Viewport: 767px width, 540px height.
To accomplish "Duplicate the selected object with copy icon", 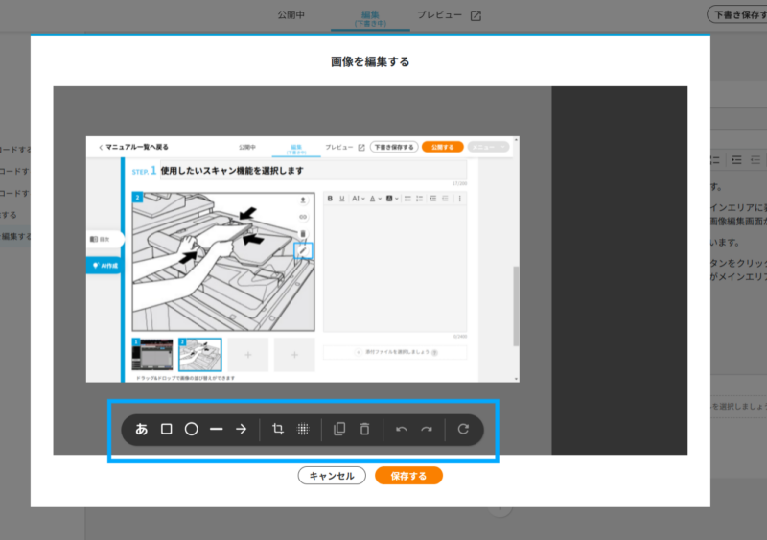I will pyautogui.click(x=338, y=429).
